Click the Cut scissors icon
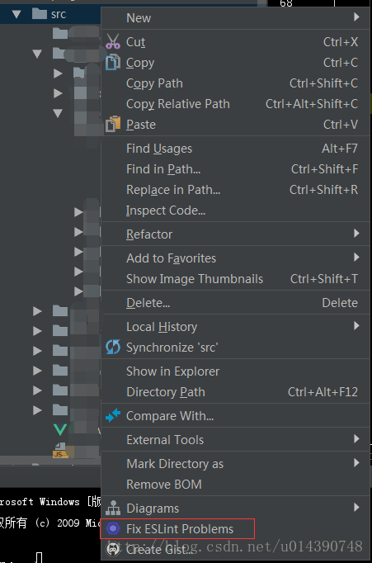 [x=113, y=41]
